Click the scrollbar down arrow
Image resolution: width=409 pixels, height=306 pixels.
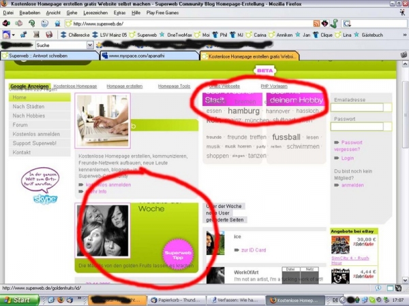pos(405,280)
